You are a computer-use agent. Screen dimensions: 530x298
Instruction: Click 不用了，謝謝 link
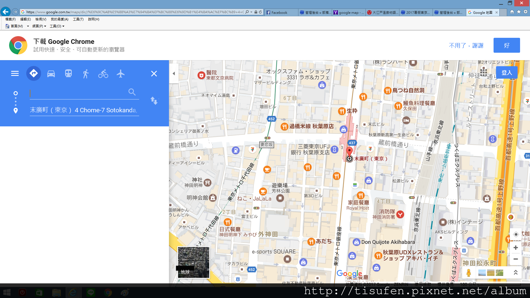pyautogui.click(x=466, y=46)
